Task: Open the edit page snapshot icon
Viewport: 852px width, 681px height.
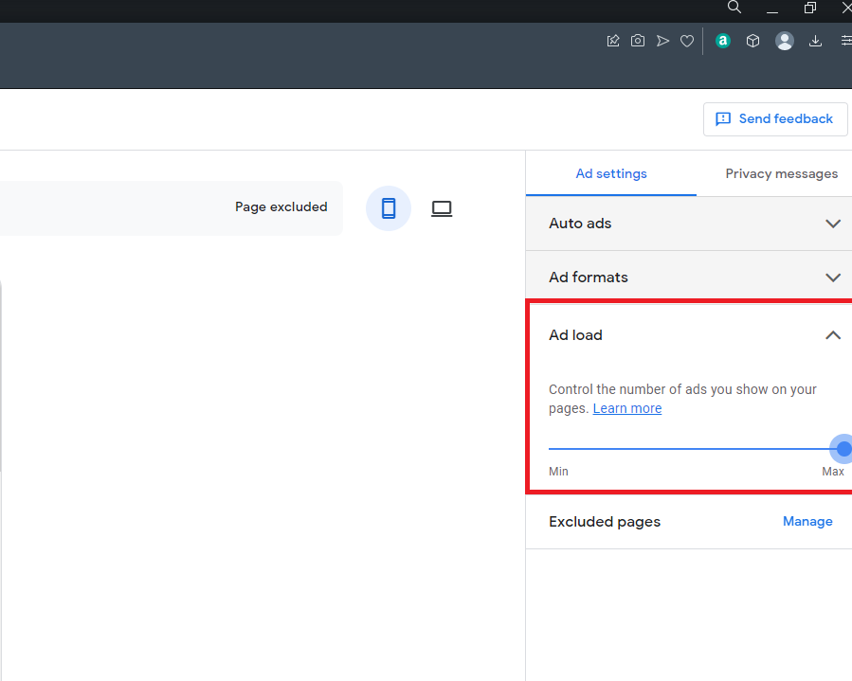Action: pyautogui.click(x=613, y=41)
